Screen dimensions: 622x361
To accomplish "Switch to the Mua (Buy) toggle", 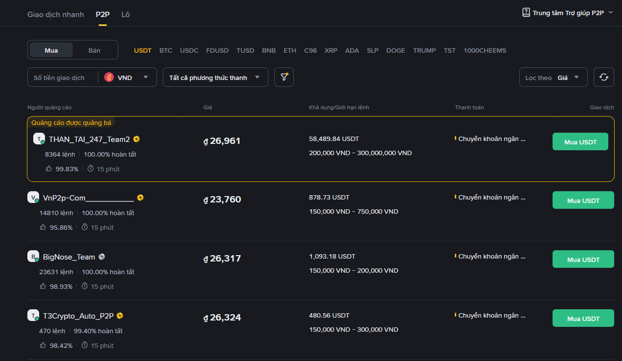I will [x=51, y=50].
